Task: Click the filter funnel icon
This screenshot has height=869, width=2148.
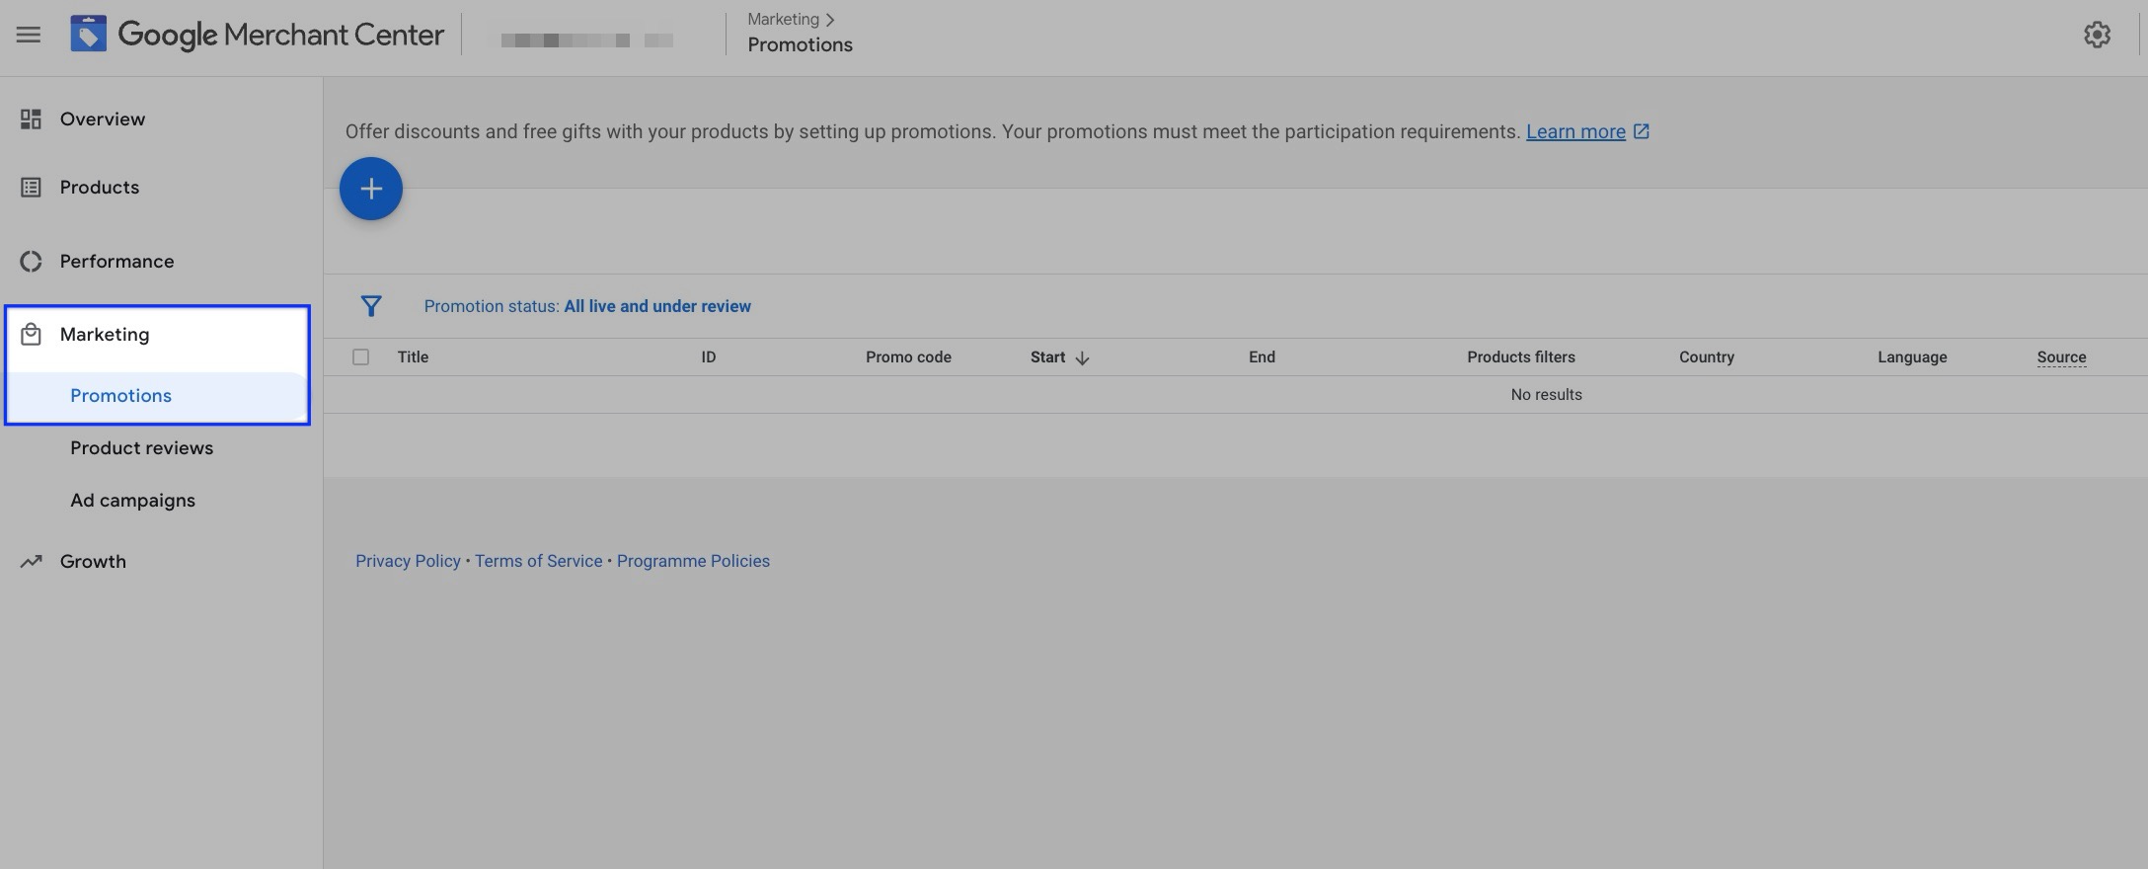Action: [371, 306]
